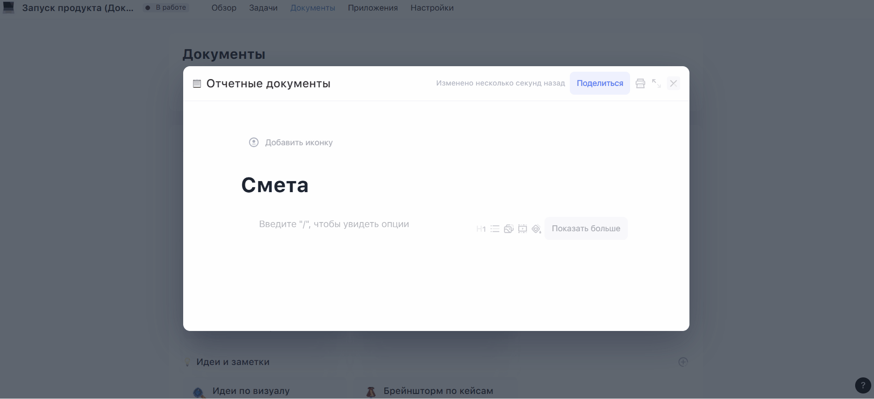Open the help question mark button
874x399 pixels.
point(862,386)
